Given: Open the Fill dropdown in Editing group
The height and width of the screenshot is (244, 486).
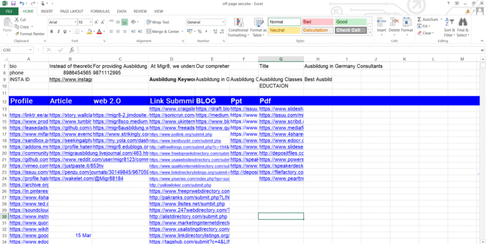Looking at the screenshot, I should (x=425, y=27).
